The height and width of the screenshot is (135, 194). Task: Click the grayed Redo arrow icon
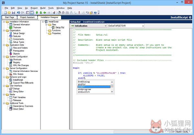(x=23, y=13)
